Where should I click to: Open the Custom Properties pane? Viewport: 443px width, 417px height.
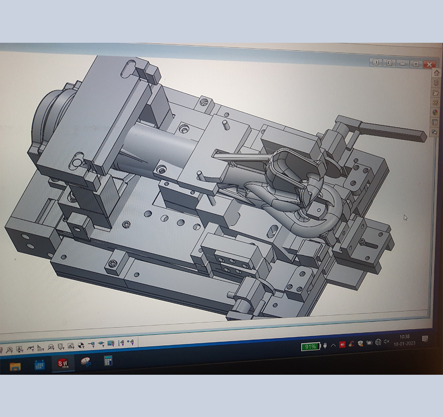pos(435,122)
